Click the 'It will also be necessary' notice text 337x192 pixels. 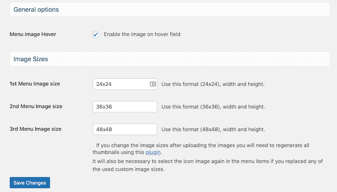click(x=208, y=165)
